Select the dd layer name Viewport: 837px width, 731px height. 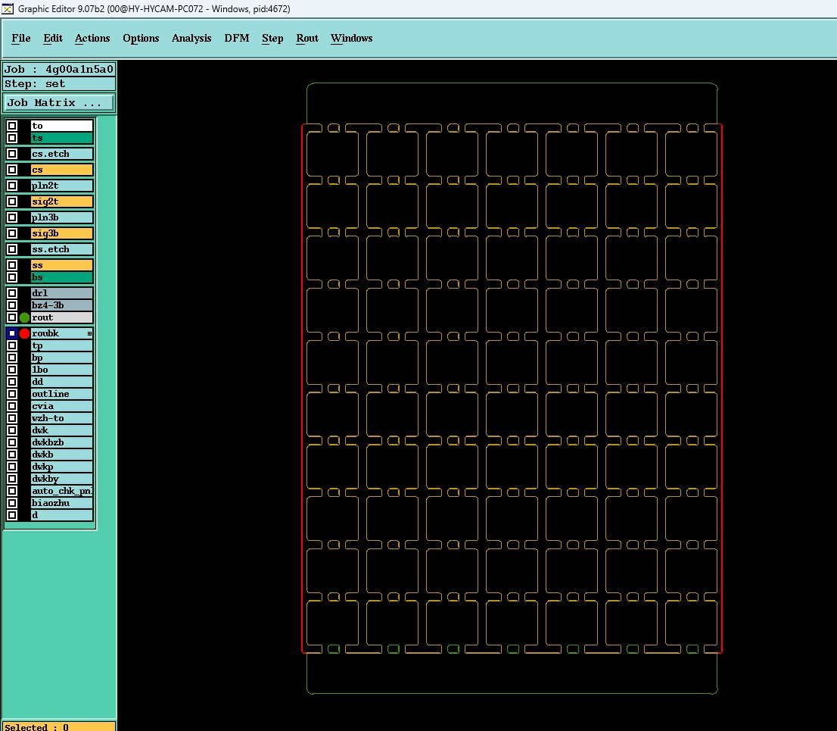(x=62, y=382)
